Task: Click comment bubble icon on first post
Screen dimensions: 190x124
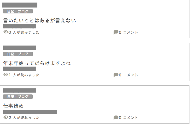Action: 116,32
